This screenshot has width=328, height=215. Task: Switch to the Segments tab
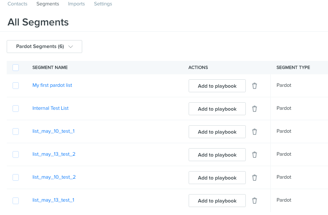[x=48, y=4]
